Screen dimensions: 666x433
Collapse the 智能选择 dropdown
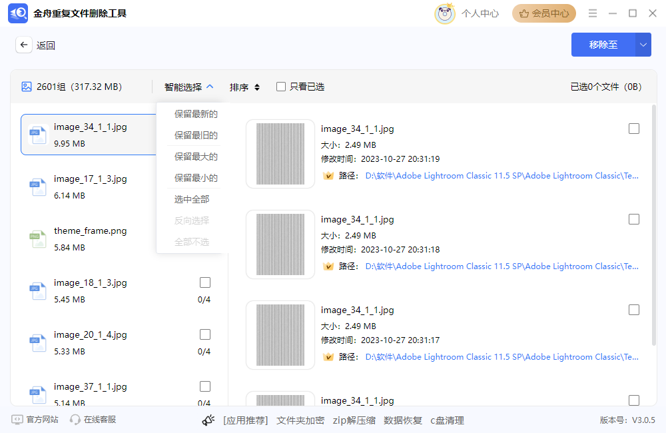point(188,87)
